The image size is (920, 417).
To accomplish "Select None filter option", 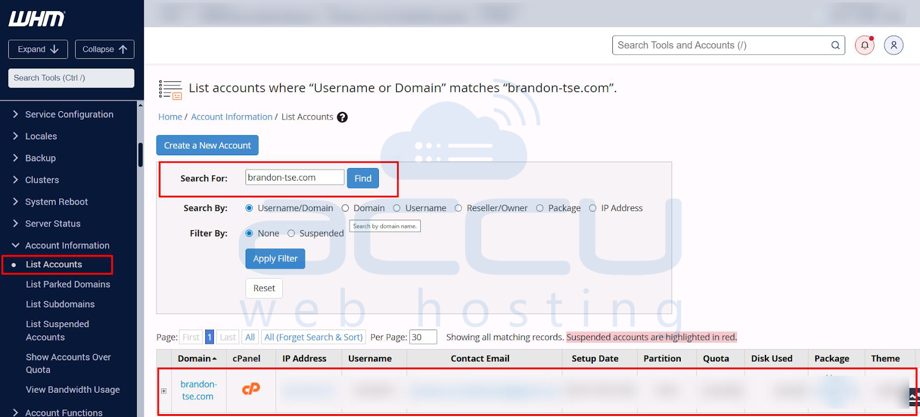I will (x=249, y=234).
